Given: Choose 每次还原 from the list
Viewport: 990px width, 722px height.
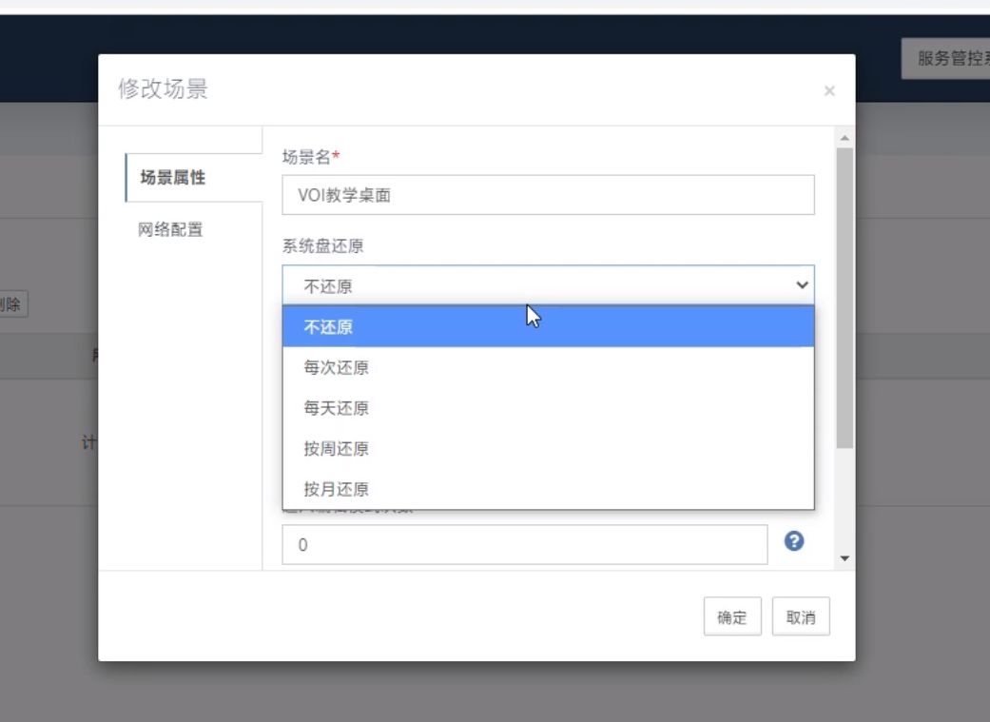Looking at the screenshot, I should click(548, 368).
